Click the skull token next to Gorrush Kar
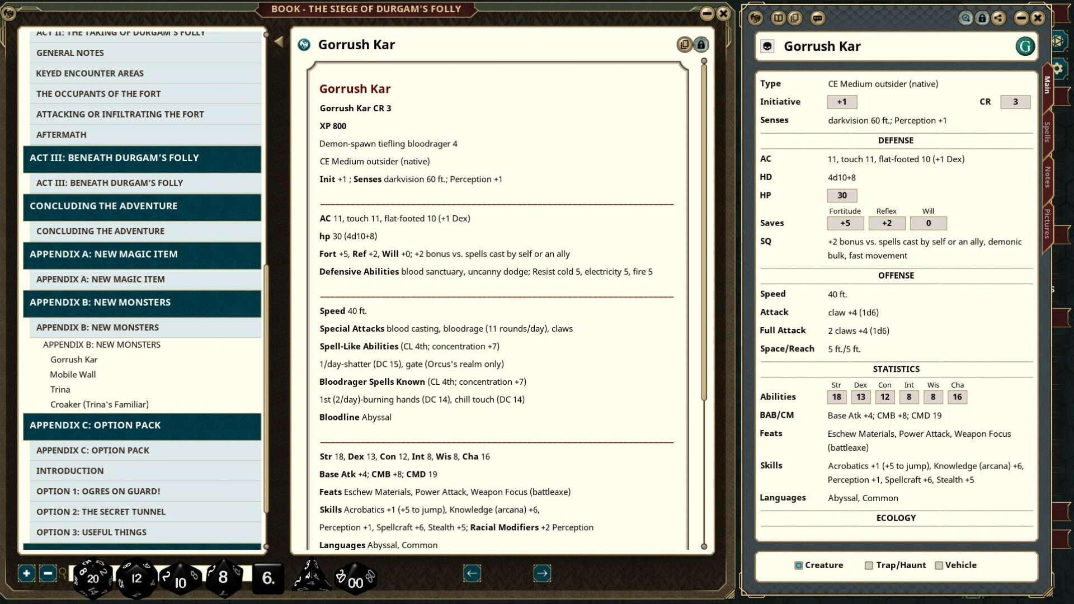1074x604 pixels. [767, 46]
